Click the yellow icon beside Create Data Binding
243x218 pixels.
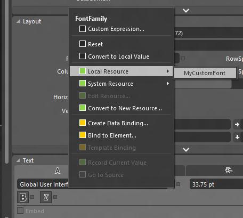(x=83, y=123)
